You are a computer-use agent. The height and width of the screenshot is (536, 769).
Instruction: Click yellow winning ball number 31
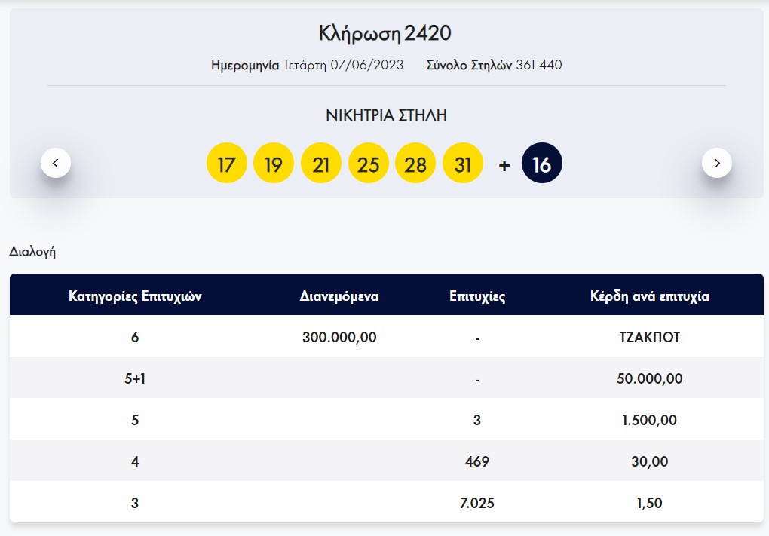tap(463, 164)
